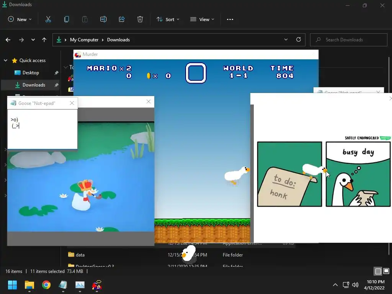Refresh the Downloads folder

point(299,39)
